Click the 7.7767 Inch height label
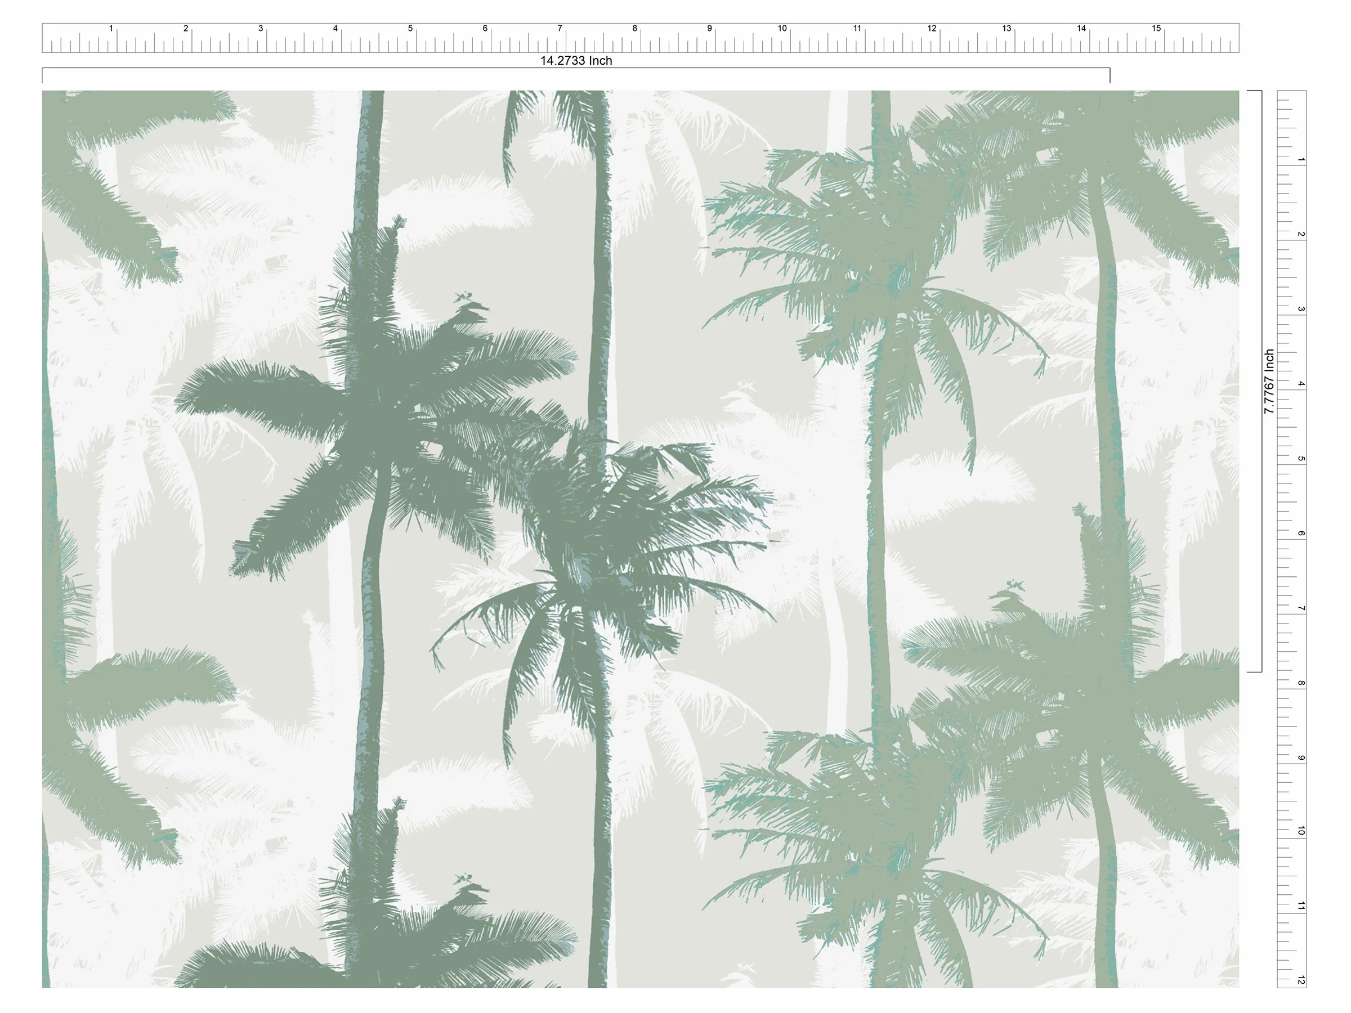Image resolution: width=1351 pixels, height=1013 pixels. click(x=1269, y=382)
